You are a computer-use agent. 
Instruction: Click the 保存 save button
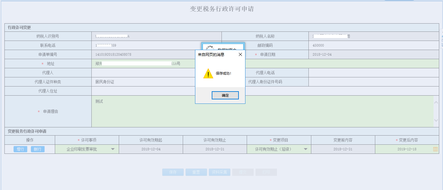tap(173, 172)
